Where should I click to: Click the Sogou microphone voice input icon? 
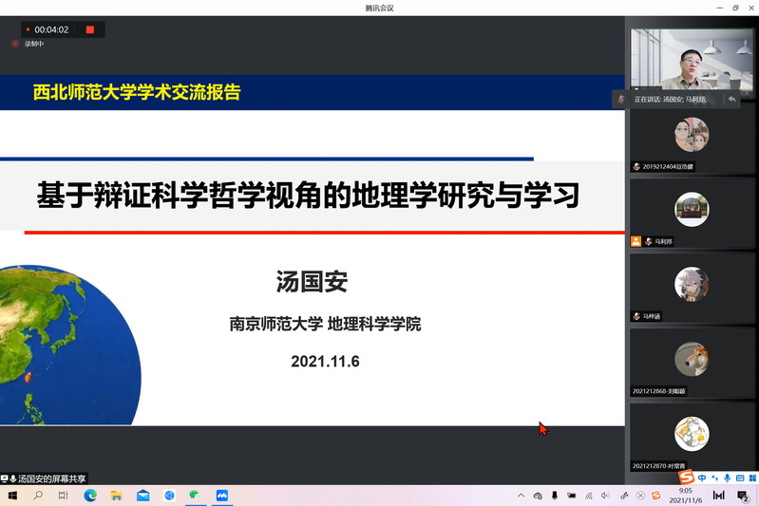tap(728, 478)
